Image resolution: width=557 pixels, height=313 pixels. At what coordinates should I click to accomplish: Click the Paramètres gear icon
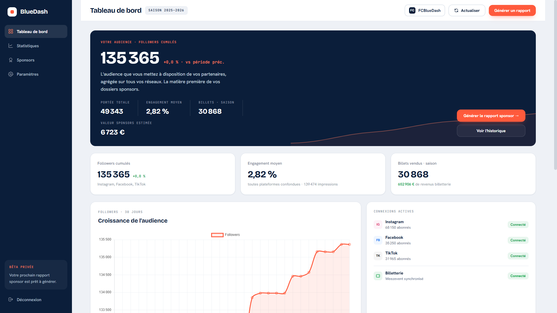11,74
